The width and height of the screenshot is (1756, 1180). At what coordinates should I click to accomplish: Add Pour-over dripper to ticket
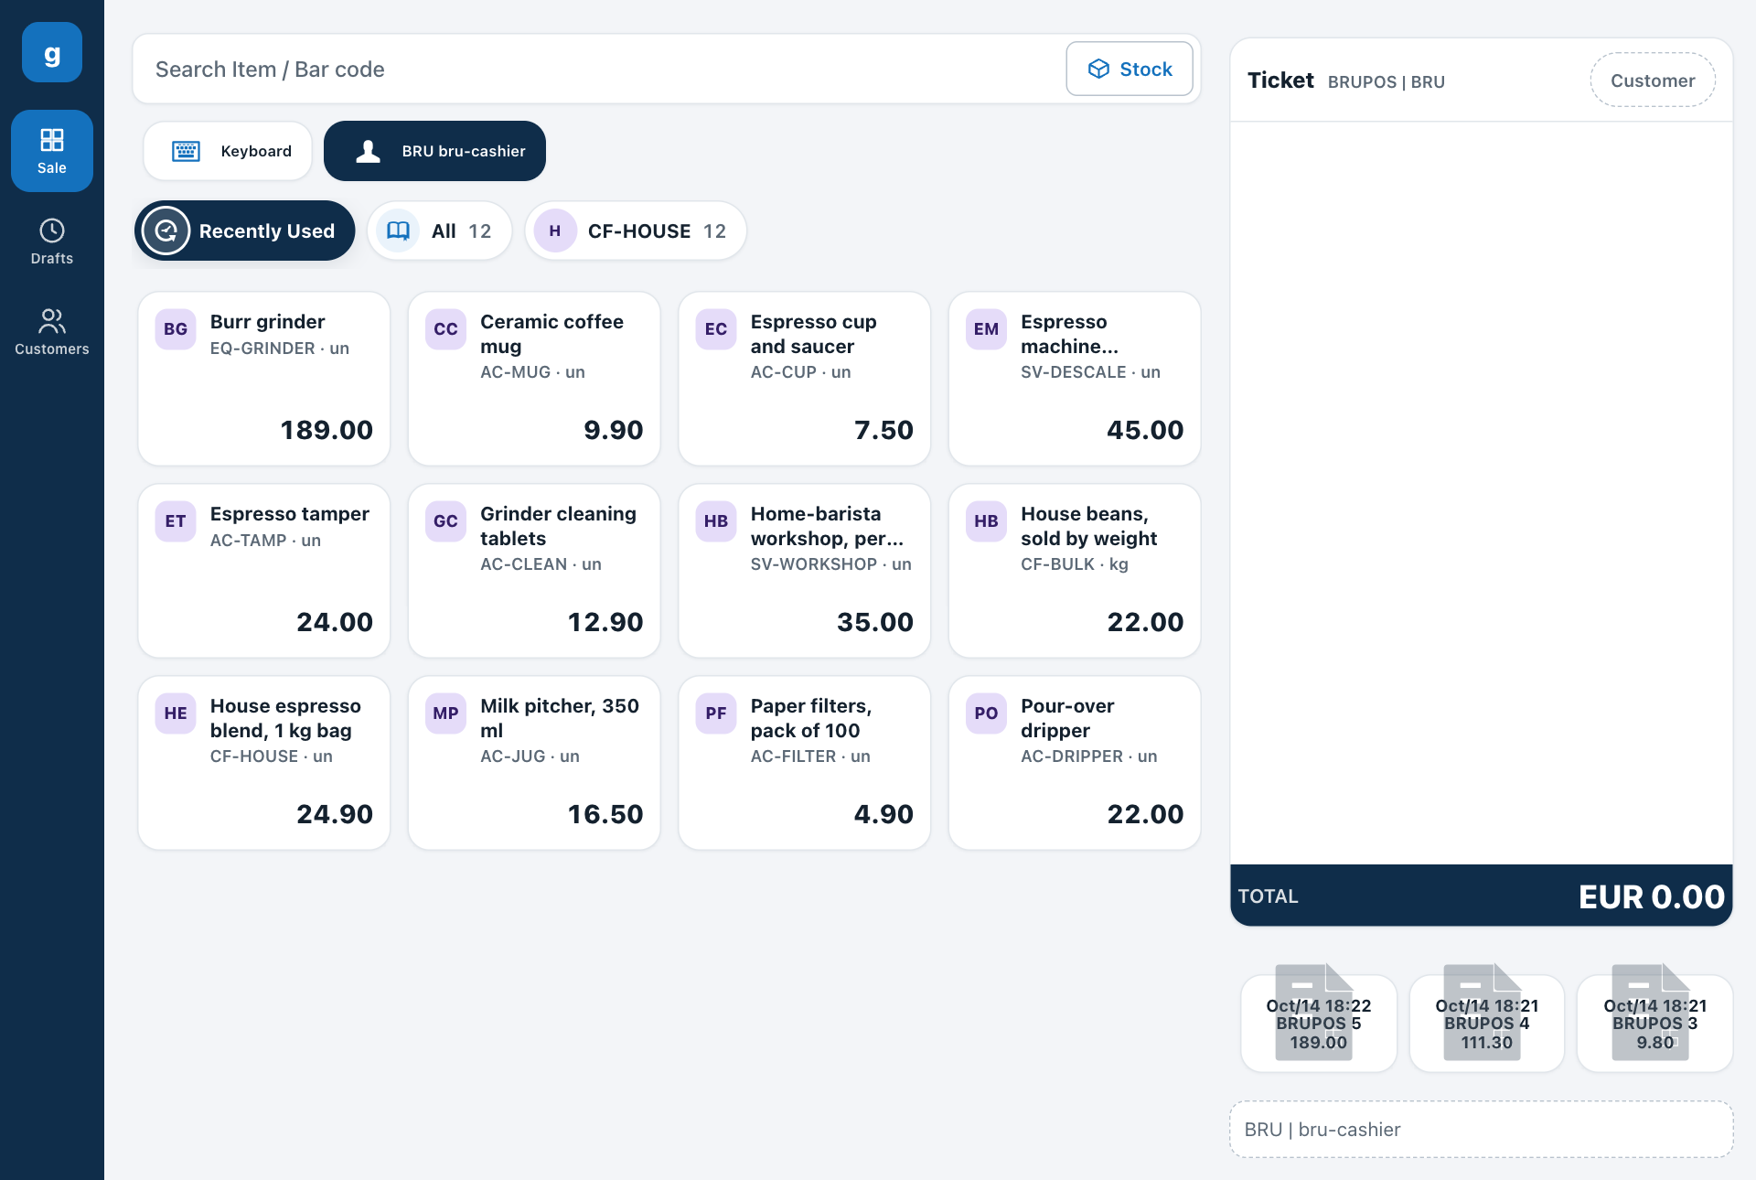(x=1075, y=763)
